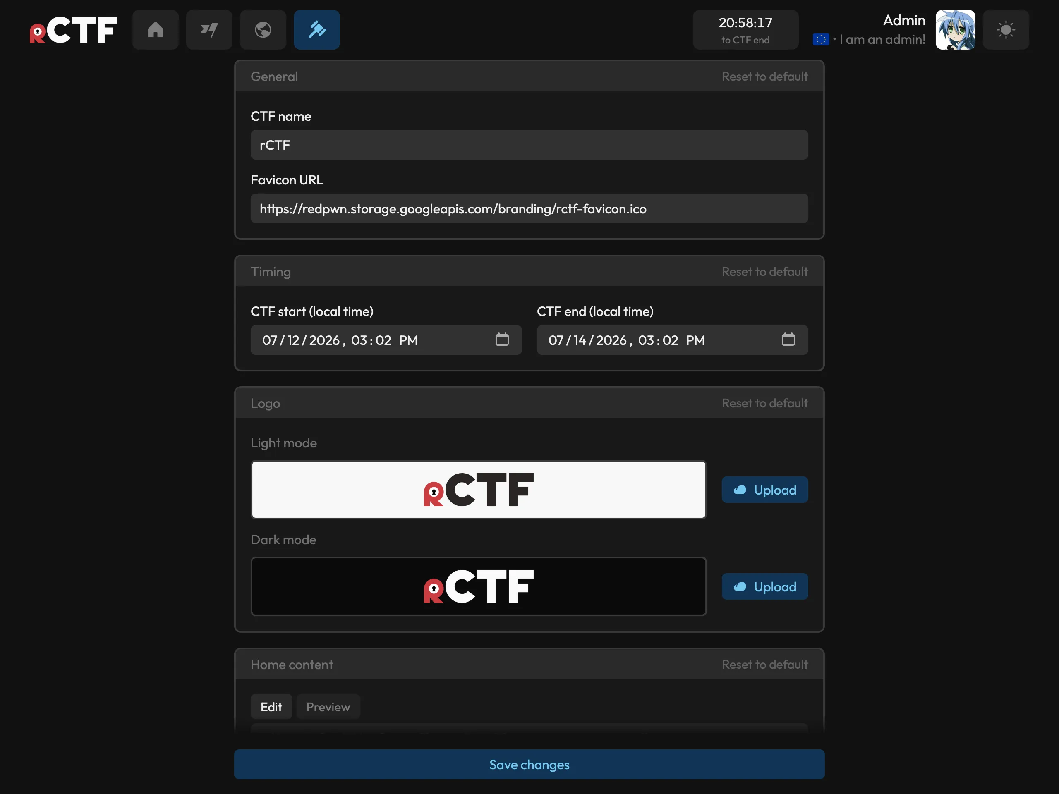Screen dimensions: 1059x794
Task: Switch to the Preview tab
Action: click(328, 707)
